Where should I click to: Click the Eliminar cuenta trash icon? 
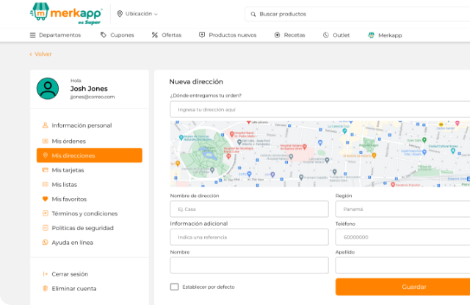(x=46, y=289)
